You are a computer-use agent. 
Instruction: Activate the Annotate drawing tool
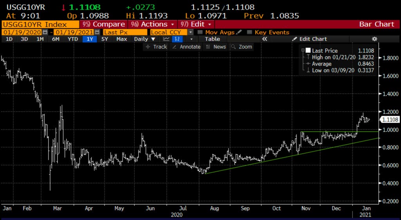point(186,47)
